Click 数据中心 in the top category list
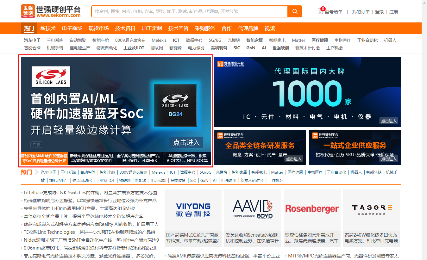The image size is (427, 260). (194, 40)
